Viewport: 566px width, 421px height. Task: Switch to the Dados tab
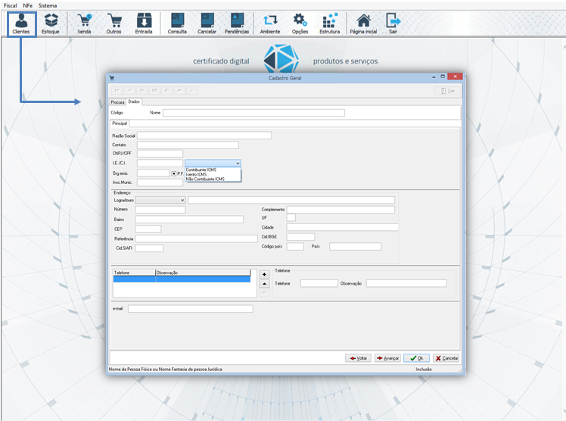(134, 101)
